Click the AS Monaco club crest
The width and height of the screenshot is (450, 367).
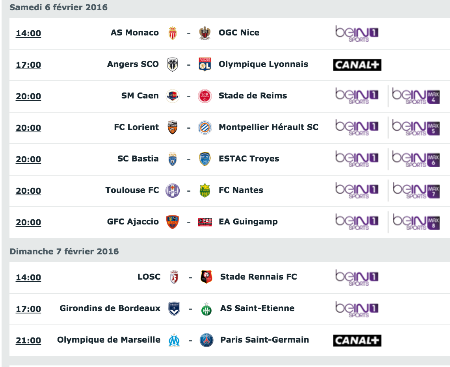(x=173, y=33)
